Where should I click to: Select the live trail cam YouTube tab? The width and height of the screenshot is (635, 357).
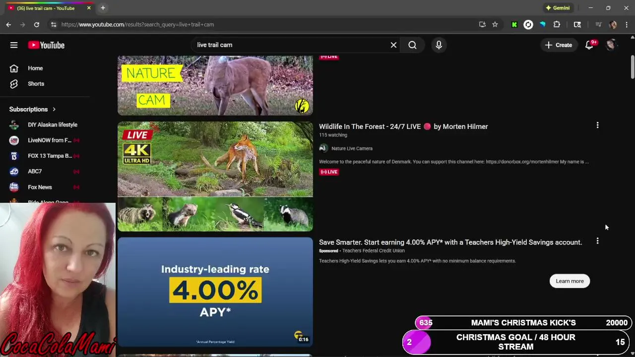click(x=50, y=8)
